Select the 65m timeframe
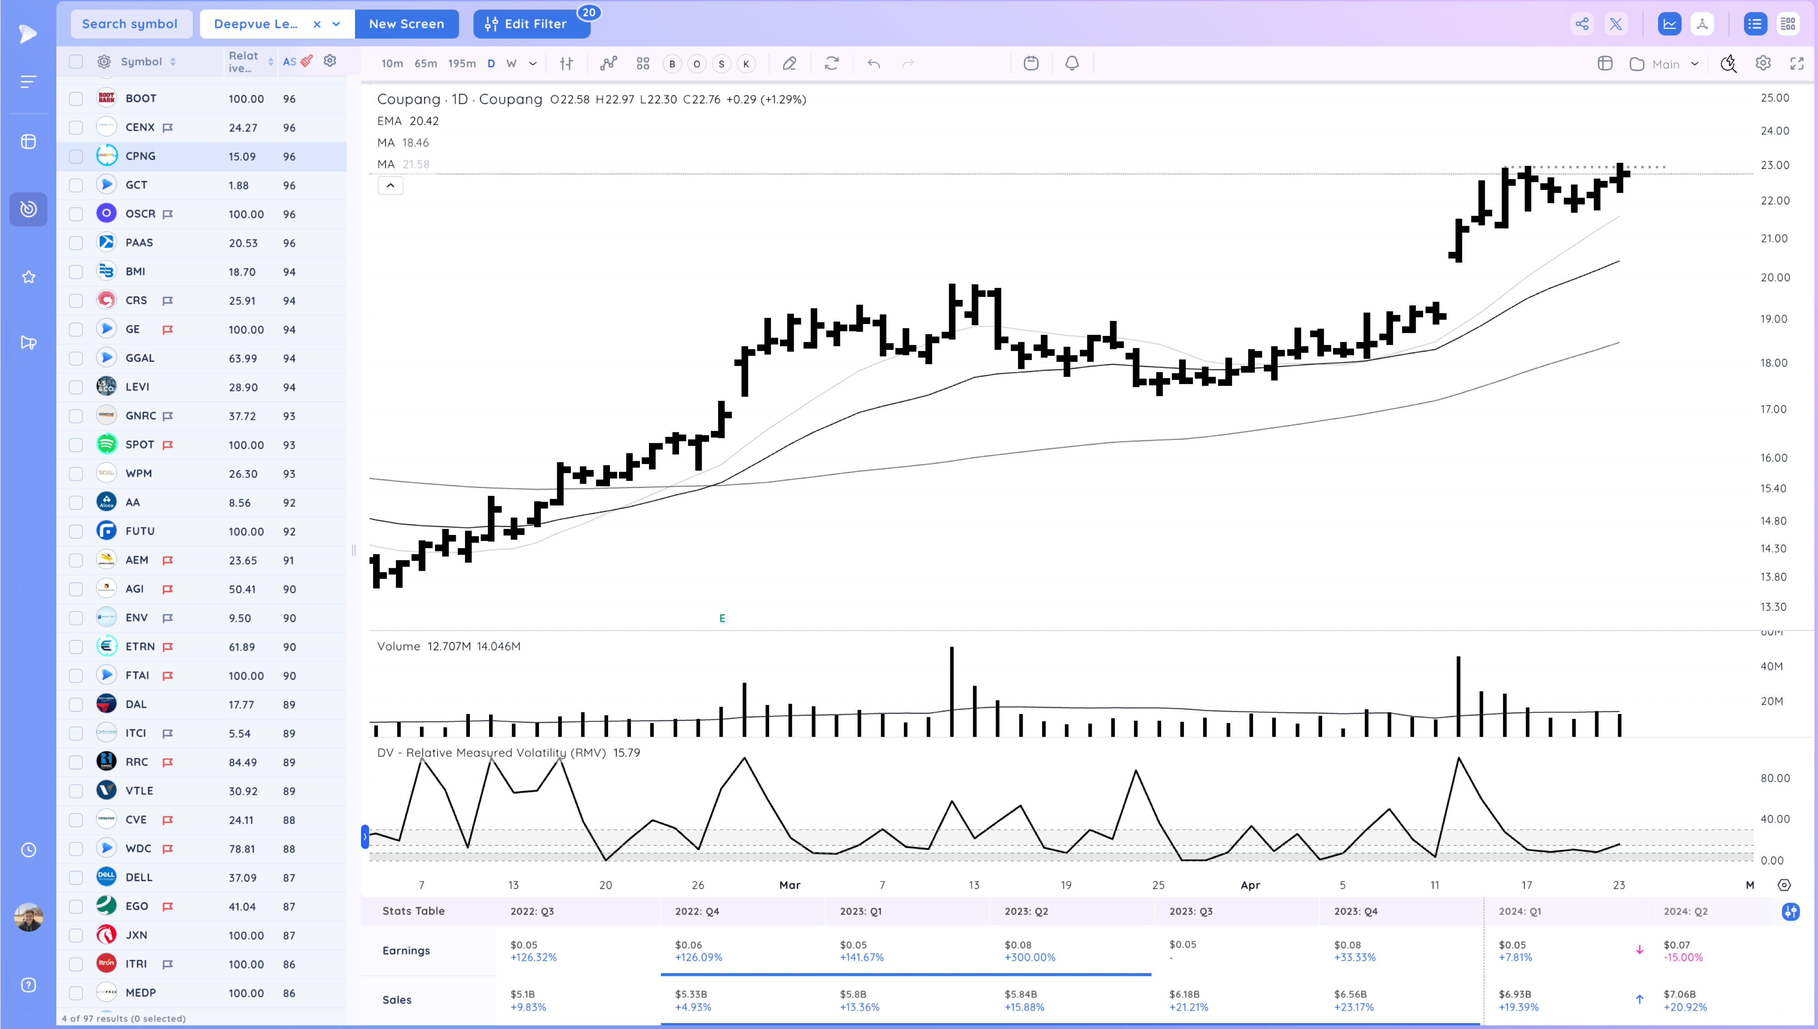Screen dimensions: 1818x1029 pyautogui.click(x=425, y=64)
